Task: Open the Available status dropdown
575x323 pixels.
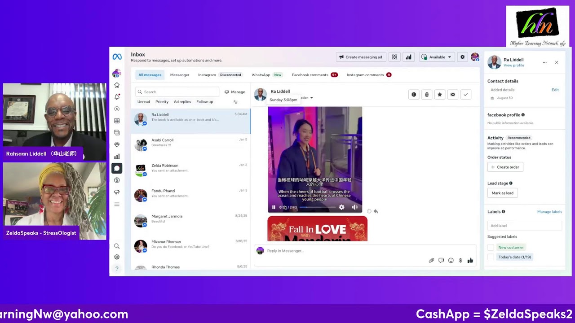Action: coord(437,57)
